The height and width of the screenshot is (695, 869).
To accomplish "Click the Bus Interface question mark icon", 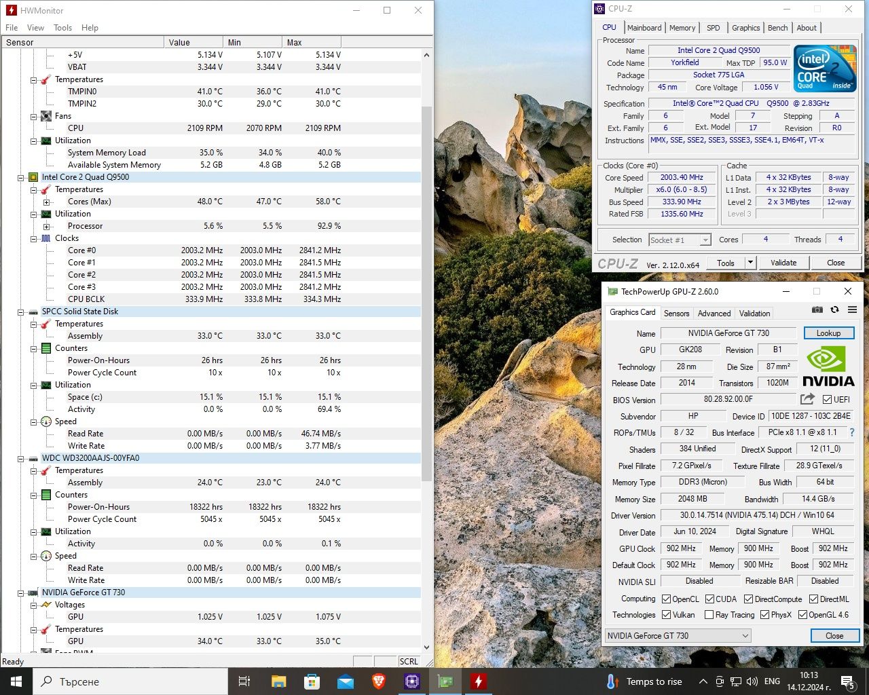I will pos(852,432).
